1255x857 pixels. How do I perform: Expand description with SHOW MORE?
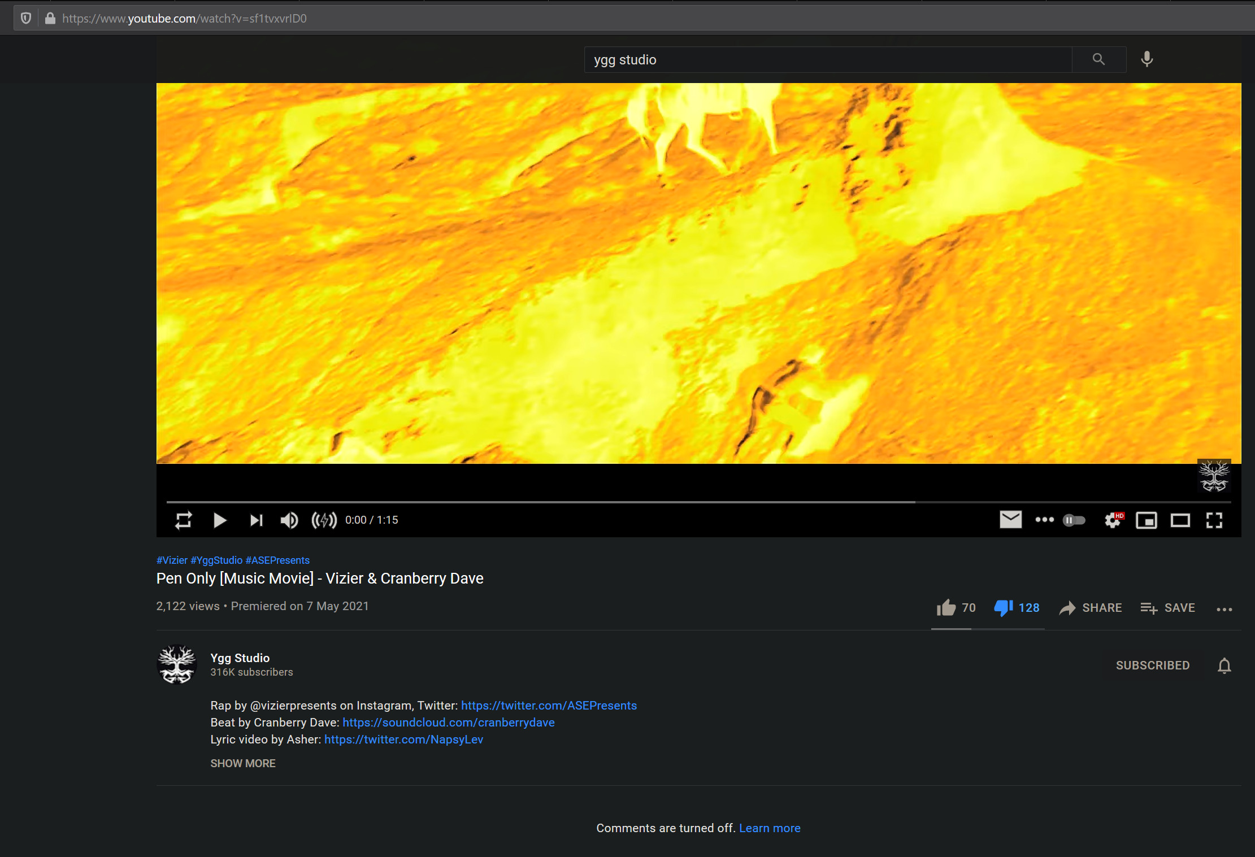pyautogui.click(x=243, y=763)
